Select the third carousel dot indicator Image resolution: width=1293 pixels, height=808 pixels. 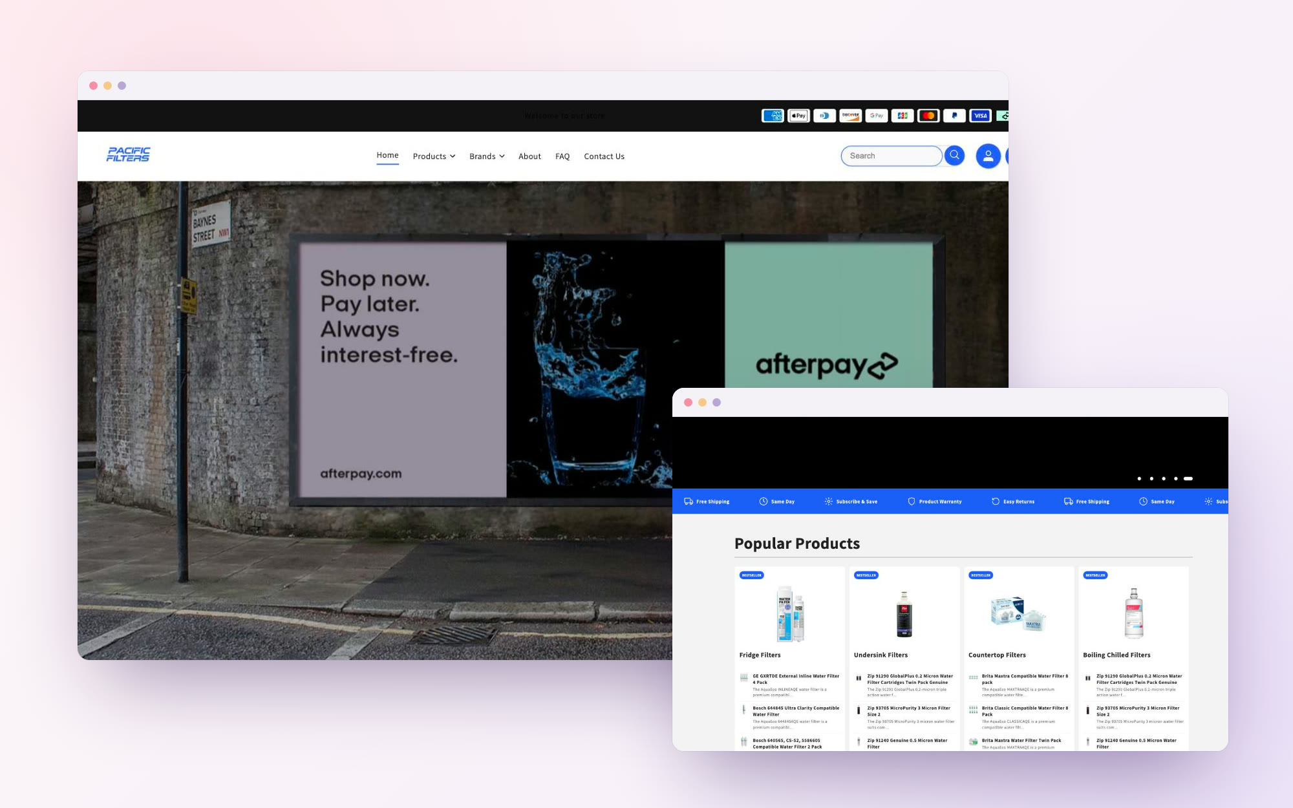tap(1164, 479)
